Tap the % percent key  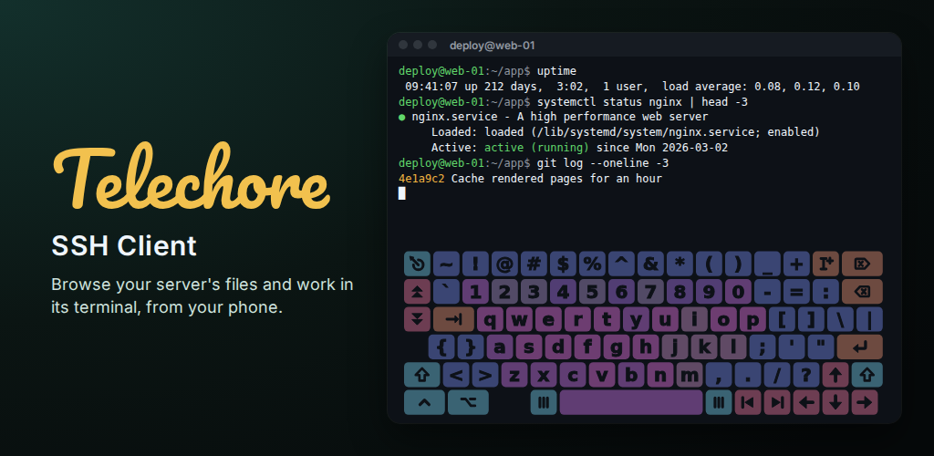click(x=592, y=264)
